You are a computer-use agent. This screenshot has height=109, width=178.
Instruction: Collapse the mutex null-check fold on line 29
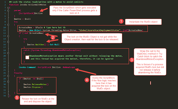point(8,81)
